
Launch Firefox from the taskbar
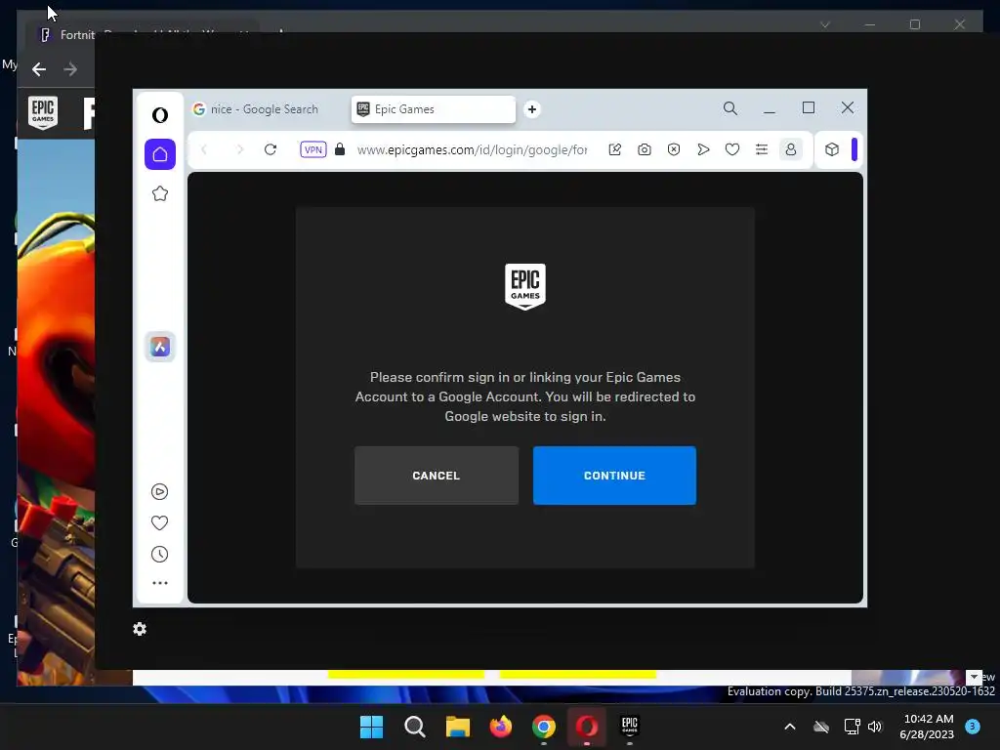click(x=501, y=727)
